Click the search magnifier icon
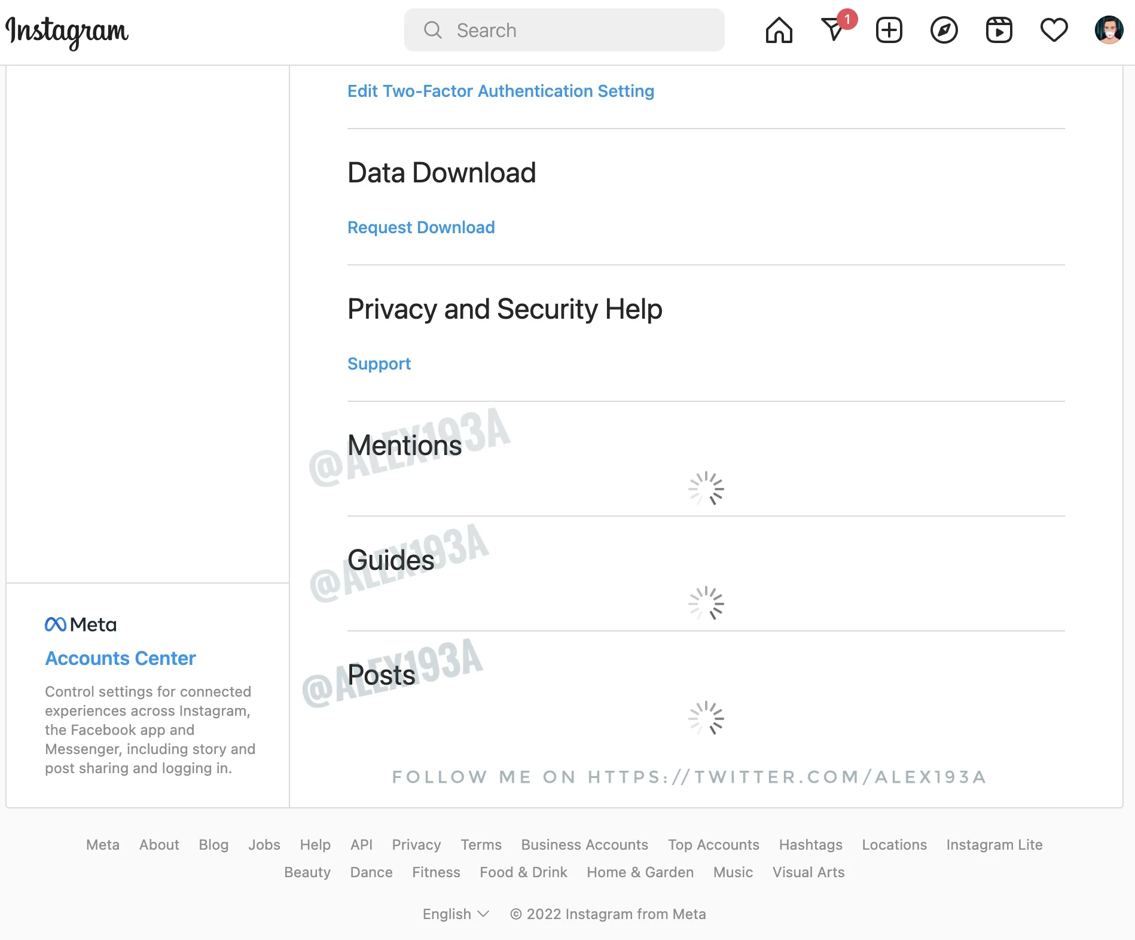This screenshot has height=940, width=1135. (432, 30)
